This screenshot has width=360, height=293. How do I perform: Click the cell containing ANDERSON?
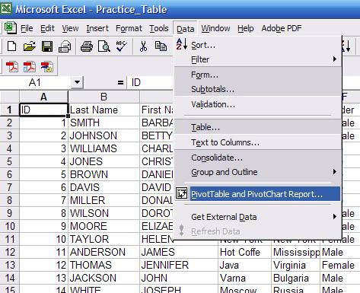click(x=104, y=252)
